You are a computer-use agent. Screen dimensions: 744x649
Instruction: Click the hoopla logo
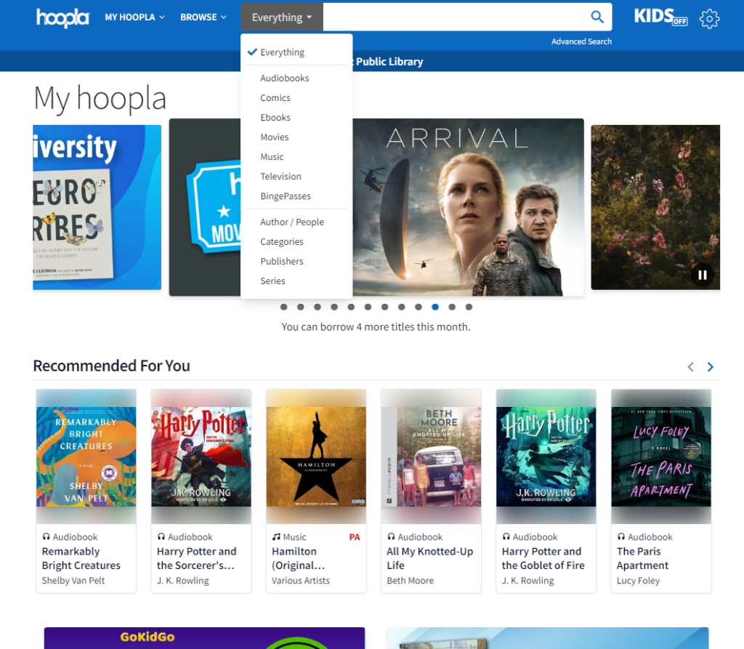point(62,18)
